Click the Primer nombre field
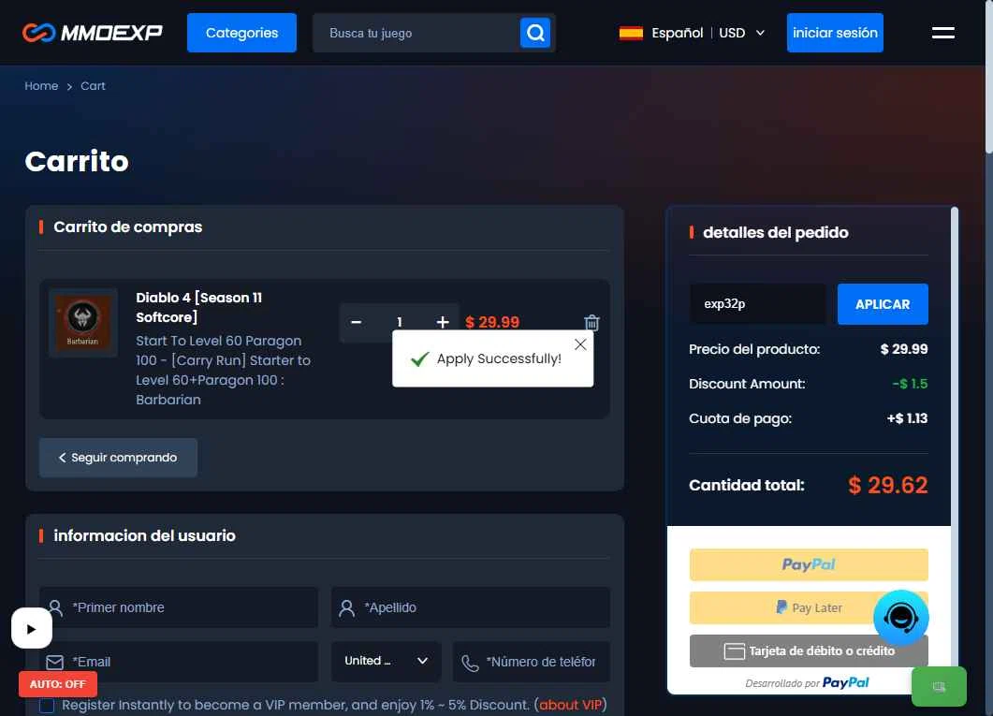 pos(179,607)
